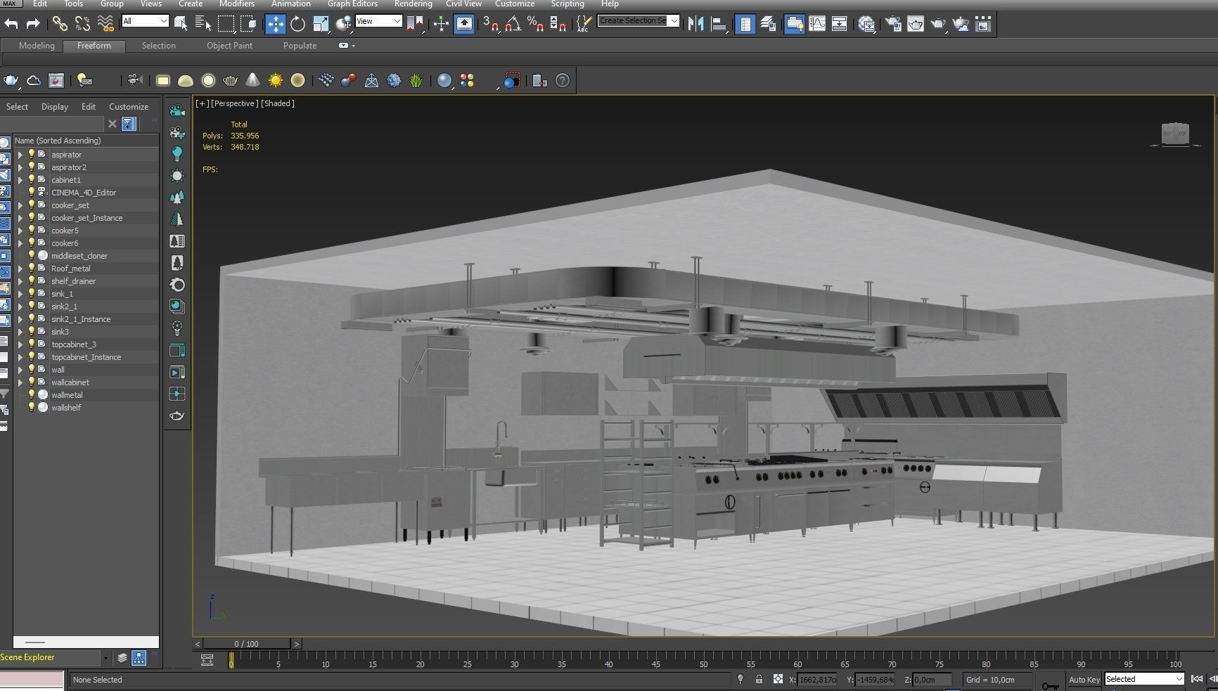The image size is (1218, 691).
Task: Click the Undo arrow in the main toolbar
Action: (x=11, y=24)
